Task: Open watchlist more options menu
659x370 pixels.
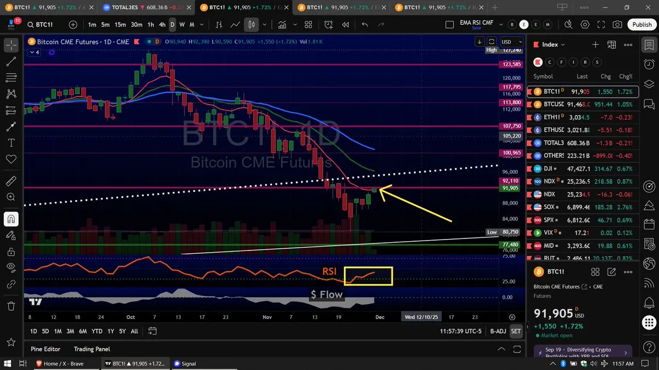Action: 629,44
